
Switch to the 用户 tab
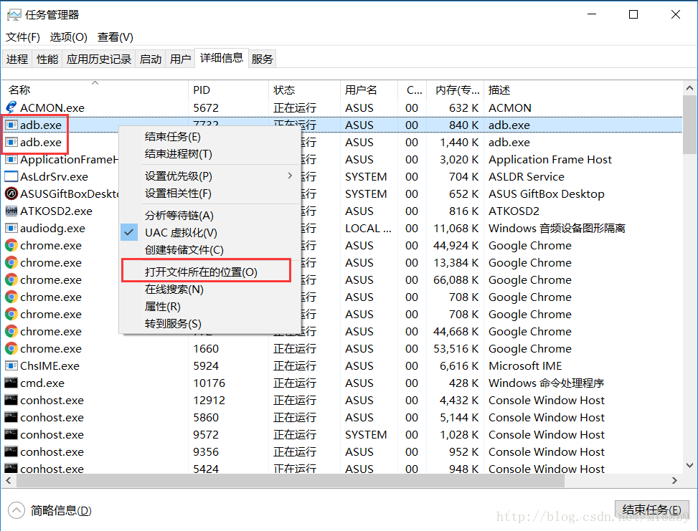pos(180,59)
